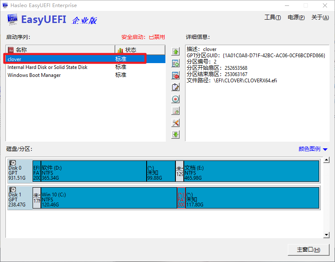This screenshot has height=262, width=335.
Task: Open the 电源 menu
Action: [x=296, y=17]
